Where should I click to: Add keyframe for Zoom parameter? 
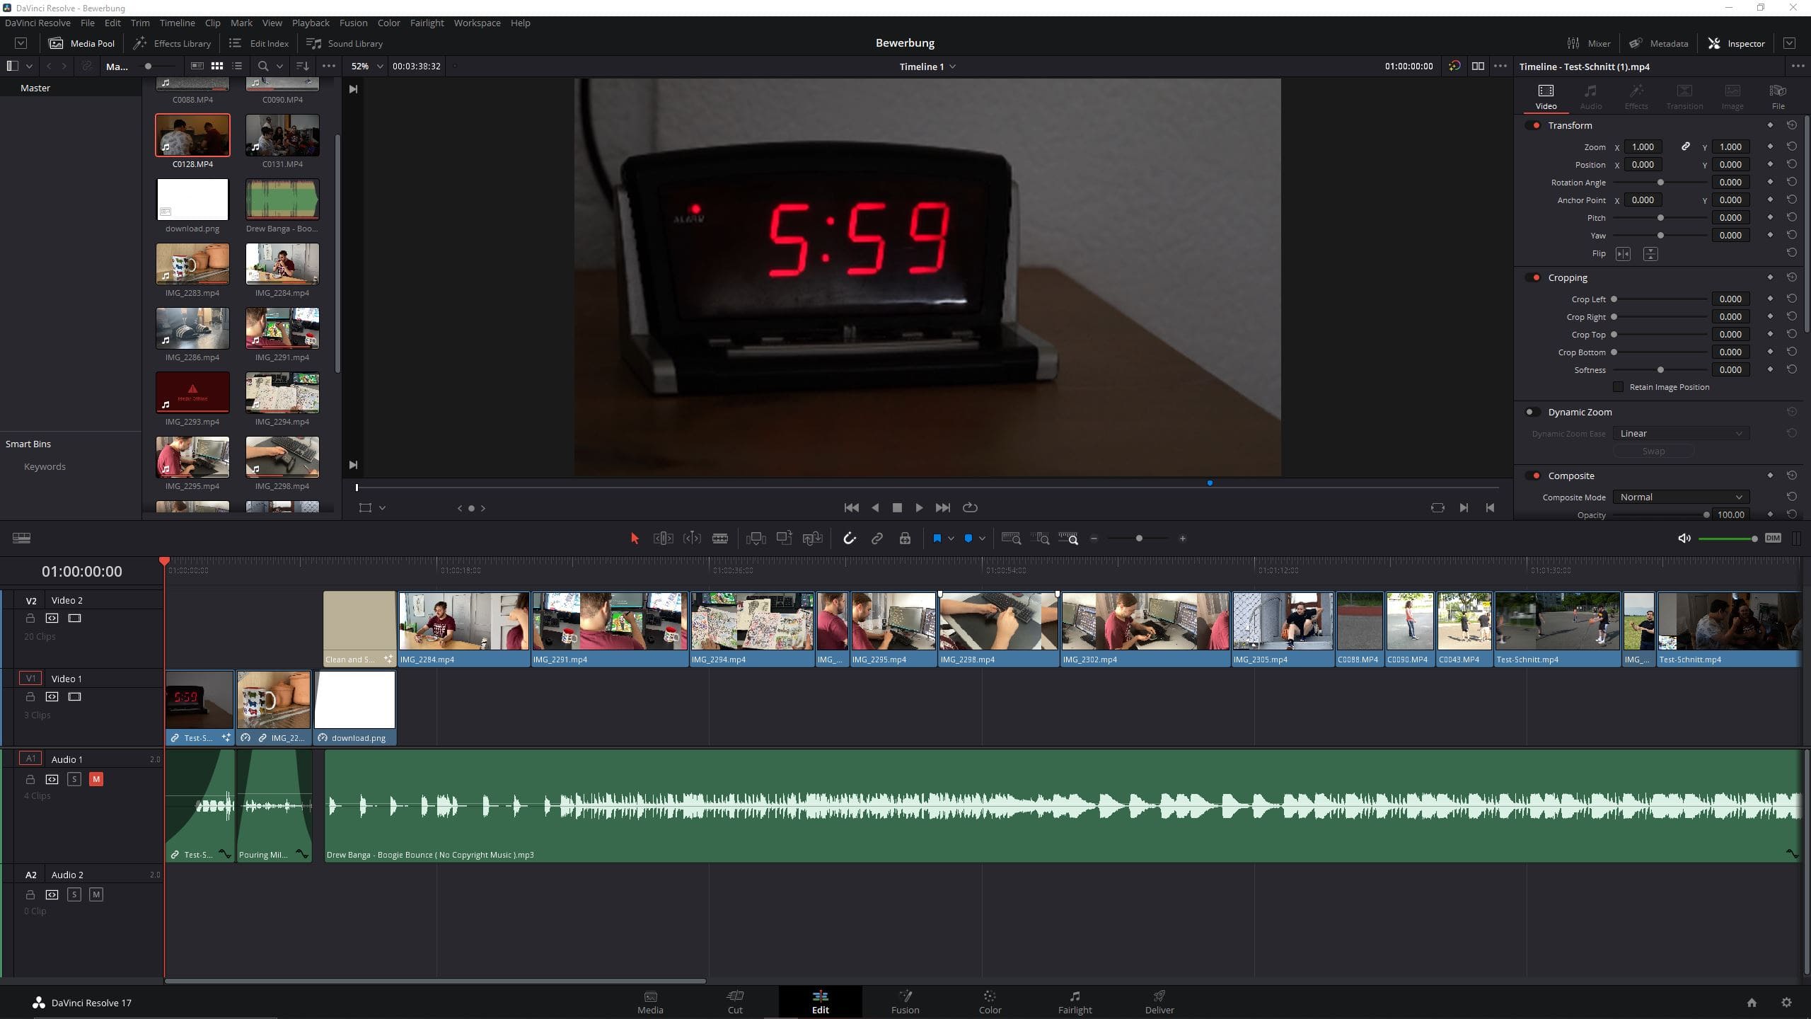coord(1770,146)
